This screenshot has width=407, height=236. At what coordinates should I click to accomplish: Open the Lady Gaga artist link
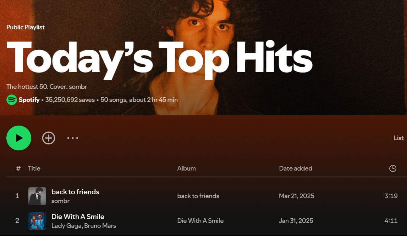pyautogui.click(x=66, y=226)
